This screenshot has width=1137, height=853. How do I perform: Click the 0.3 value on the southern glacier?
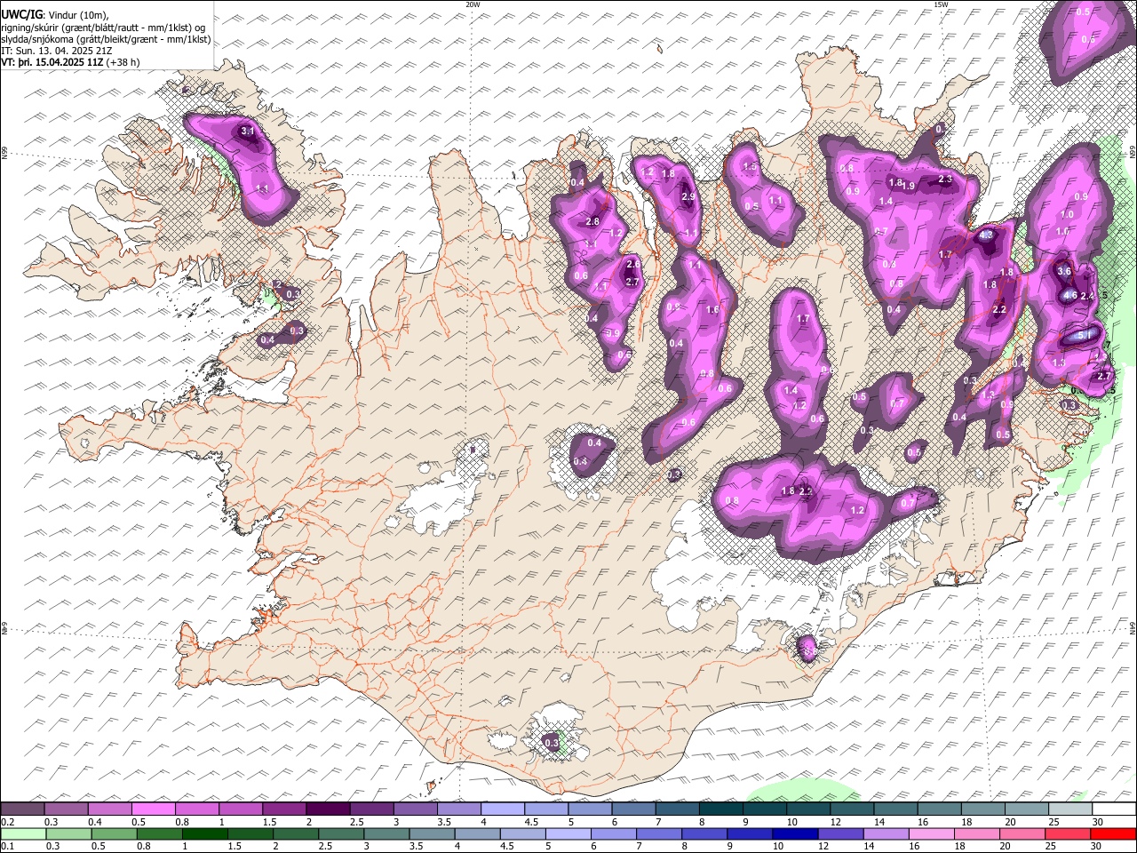point(551,743)
